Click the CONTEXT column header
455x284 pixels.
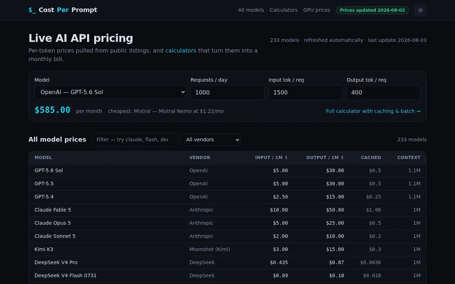pyautogui.click(x=409, y=157)
